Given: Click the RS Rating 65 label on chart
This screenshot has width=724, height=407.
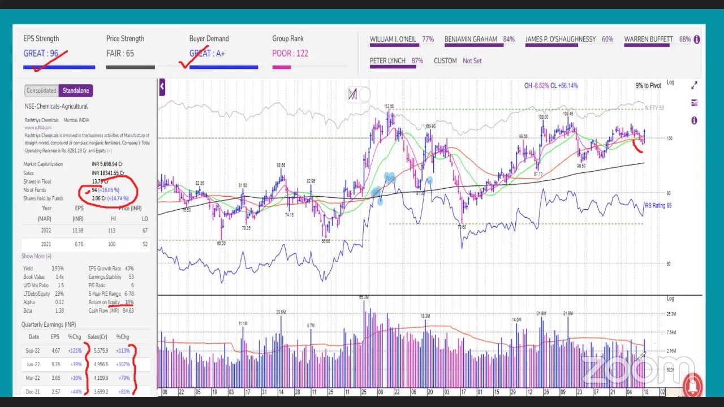Looking at the screenshot, I should [x=658, y=206].
